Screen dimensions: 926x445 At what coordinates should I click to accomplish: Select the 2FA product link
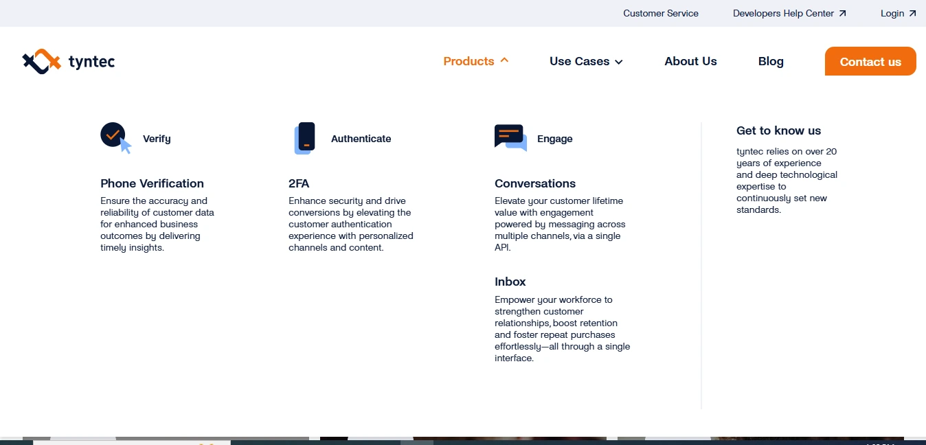pos(299,183)
